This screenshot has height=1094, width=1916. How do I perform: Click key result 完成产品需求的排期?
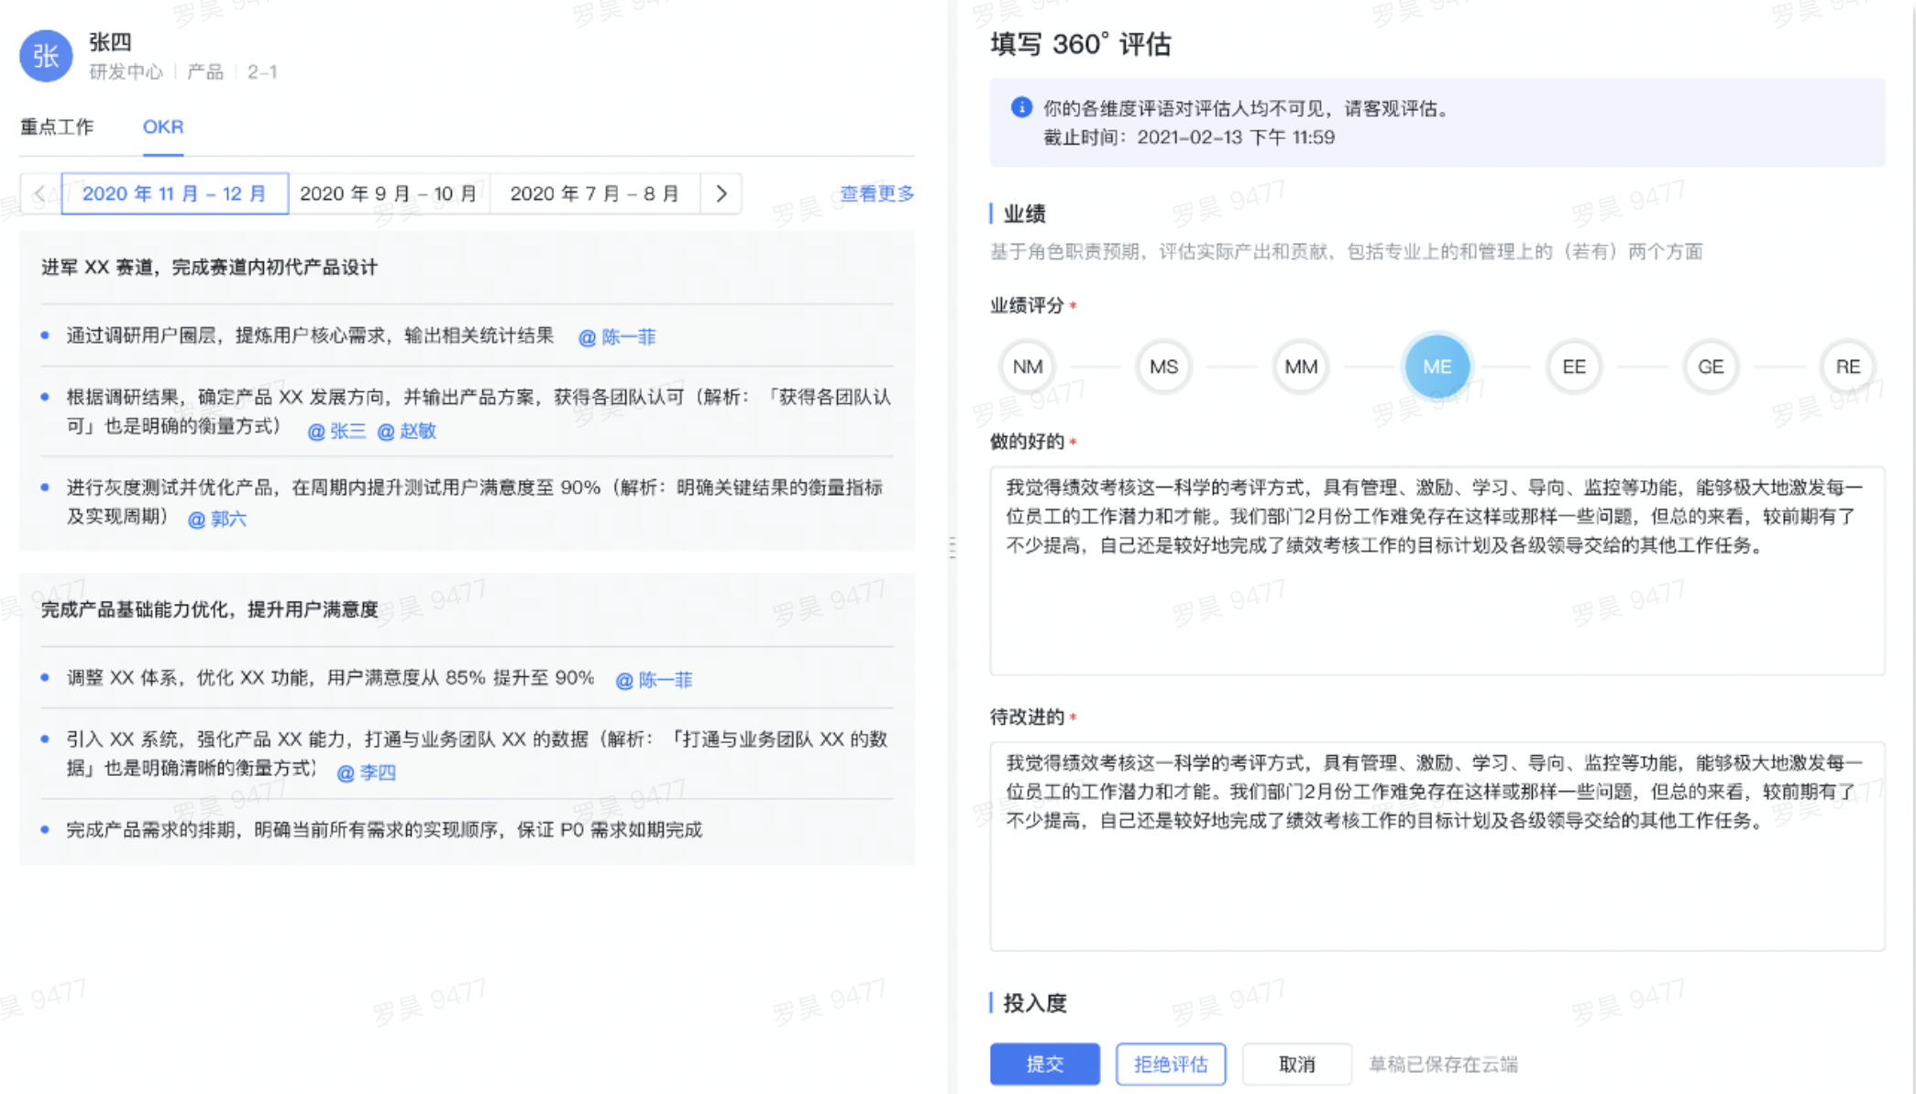[x=384, y=829]
